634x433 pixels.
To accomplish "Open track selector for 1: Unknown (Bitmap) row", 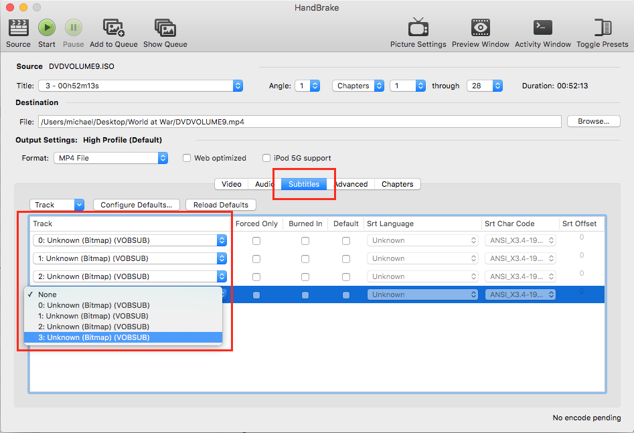I will coord(130,258).
